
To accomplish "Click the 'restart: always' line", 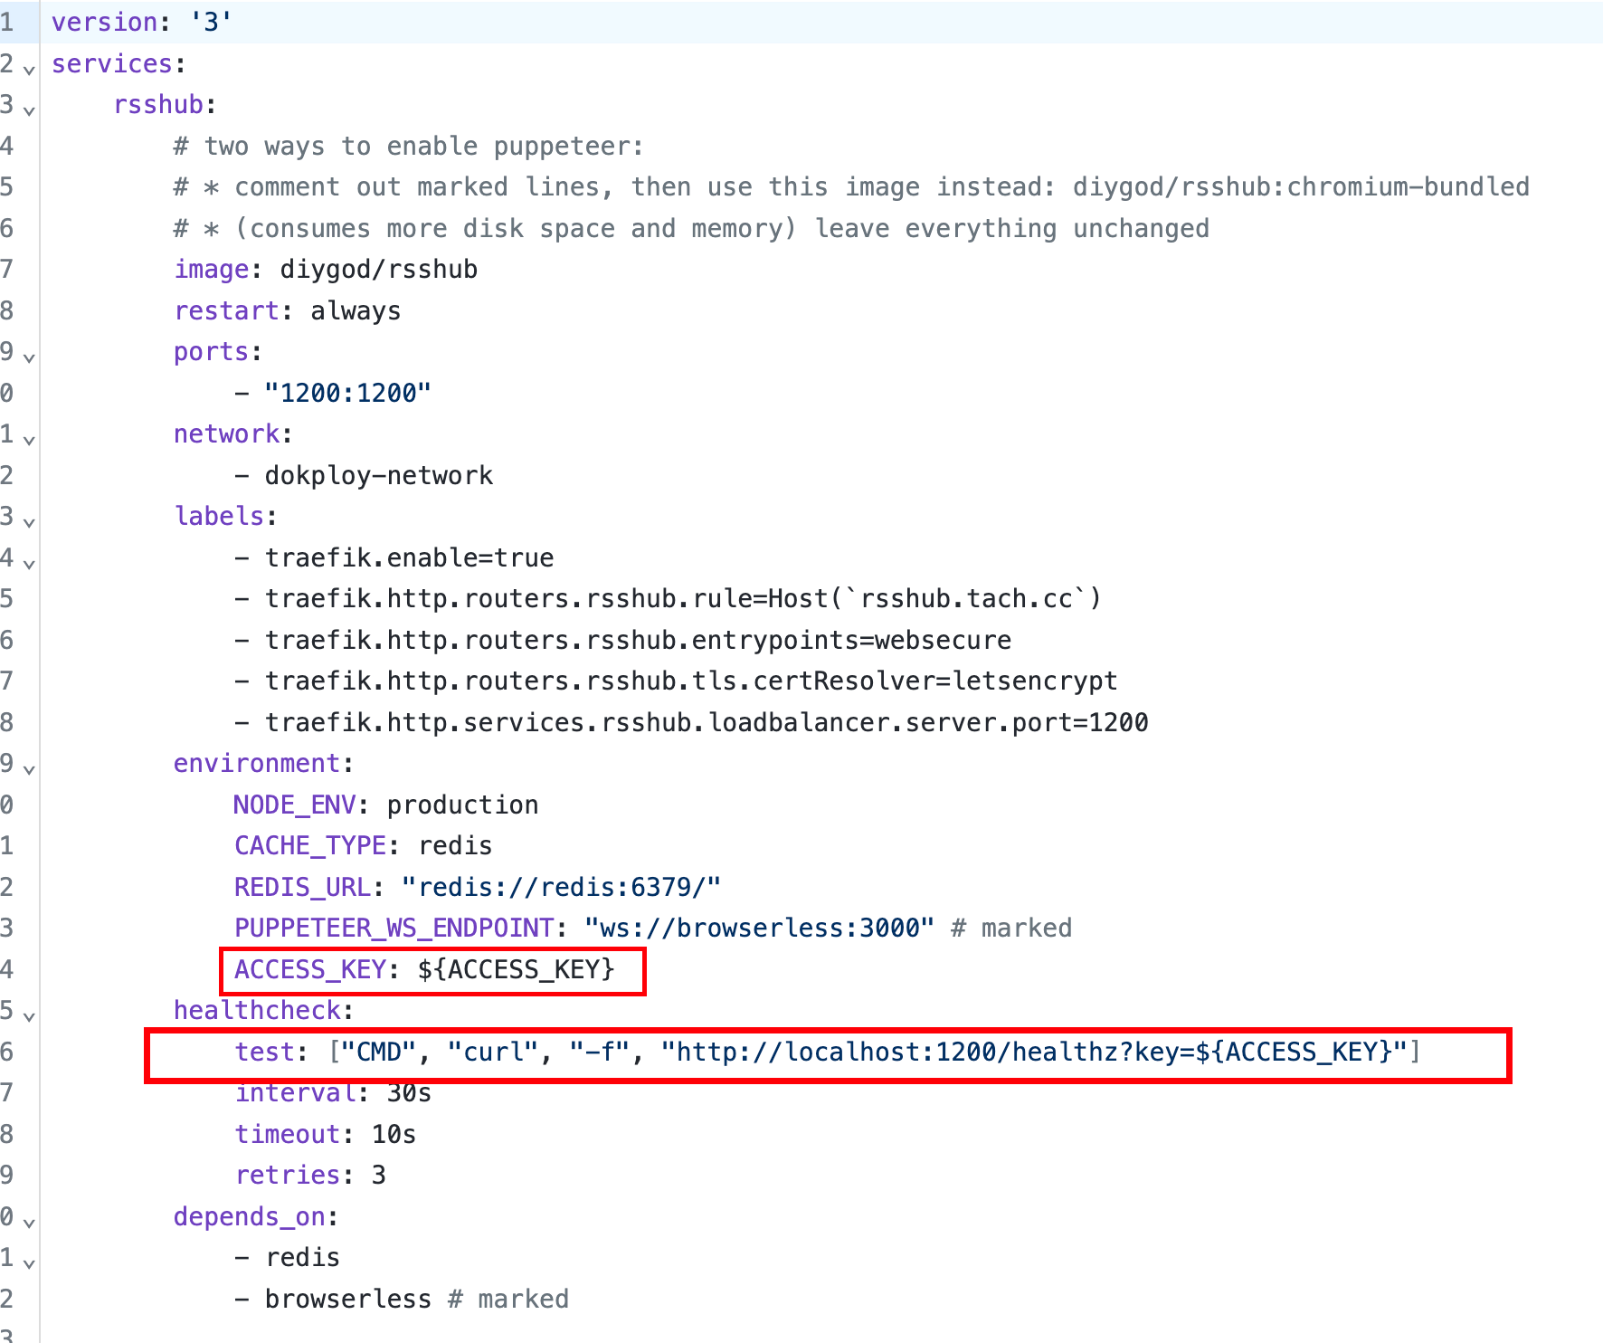I will click(287, 310).
